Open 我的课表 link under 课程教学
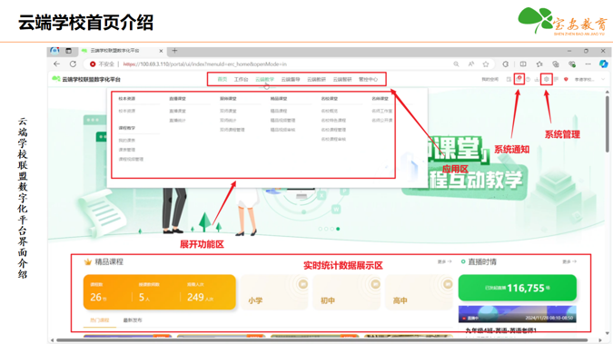Image resolution: width=613 pixels, height=344 pixels. (x=126, y=141)
